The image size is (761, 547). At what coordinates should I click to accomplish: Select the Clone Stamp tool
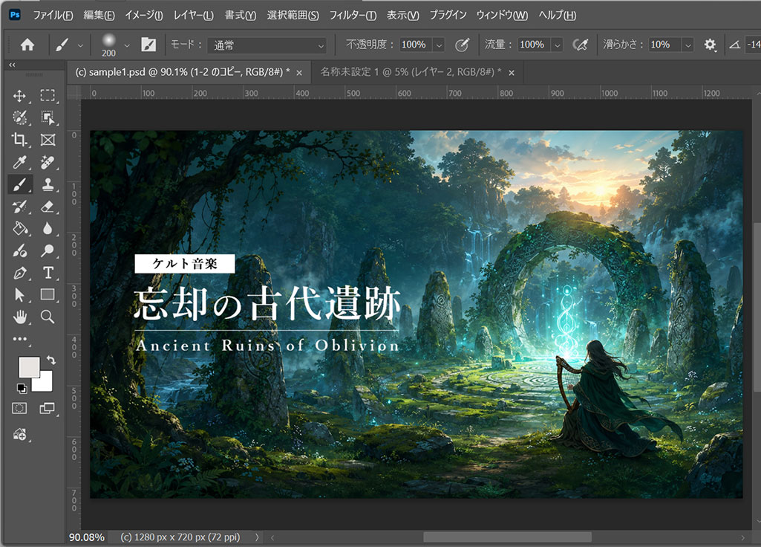[48, 184]
